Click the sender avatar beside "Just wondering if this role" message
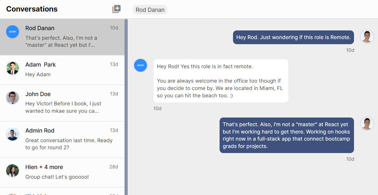 (367, 37)
